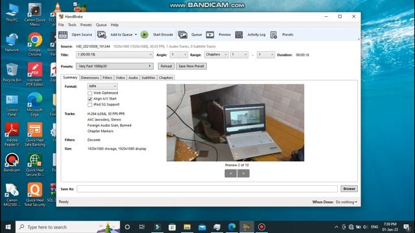Expand the Add to Queue dropdown arrow
Image resolution: width=415 pixels, height=233 pixels.
click(x=136, y=34)
